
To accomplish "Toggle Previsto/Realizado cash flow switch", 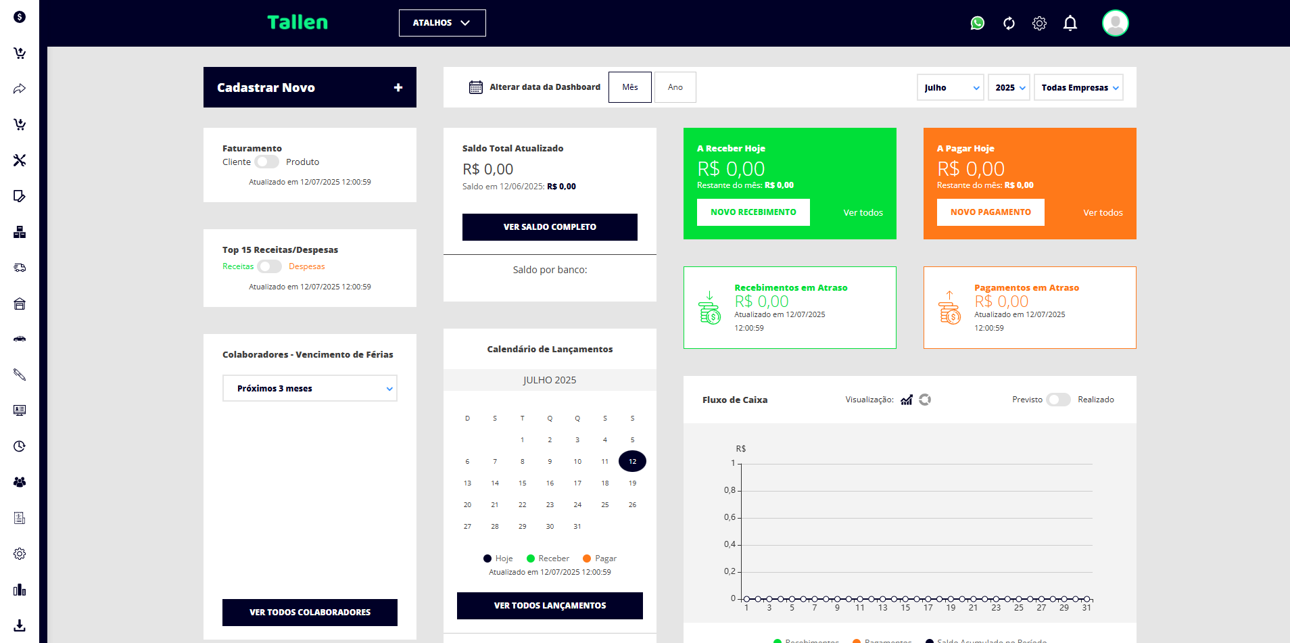I will click(1059, 400).
